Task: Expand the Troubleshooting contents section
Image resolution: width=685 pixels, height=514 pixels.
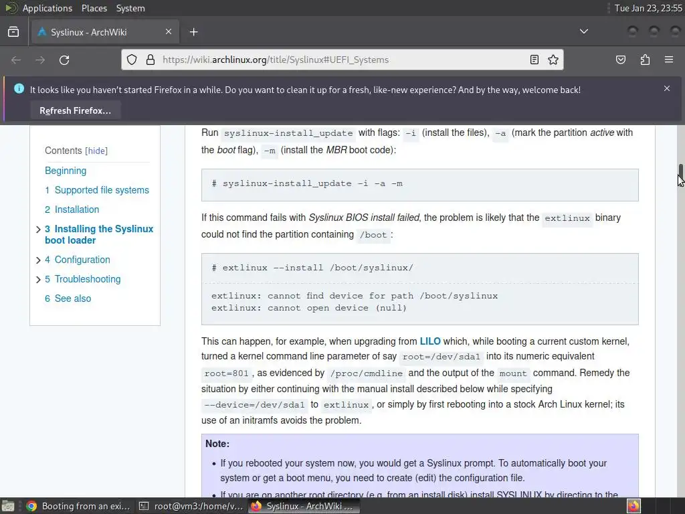Action: (38, 280)
